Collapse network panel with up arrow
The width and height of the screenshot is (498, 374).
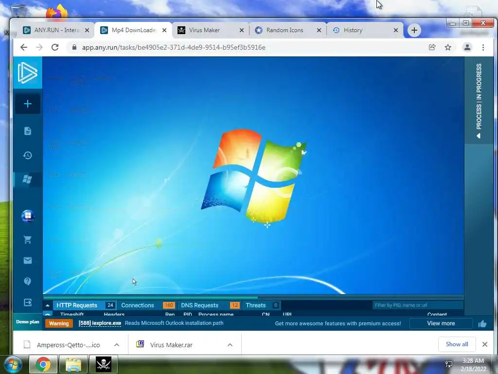pos(48,305)
